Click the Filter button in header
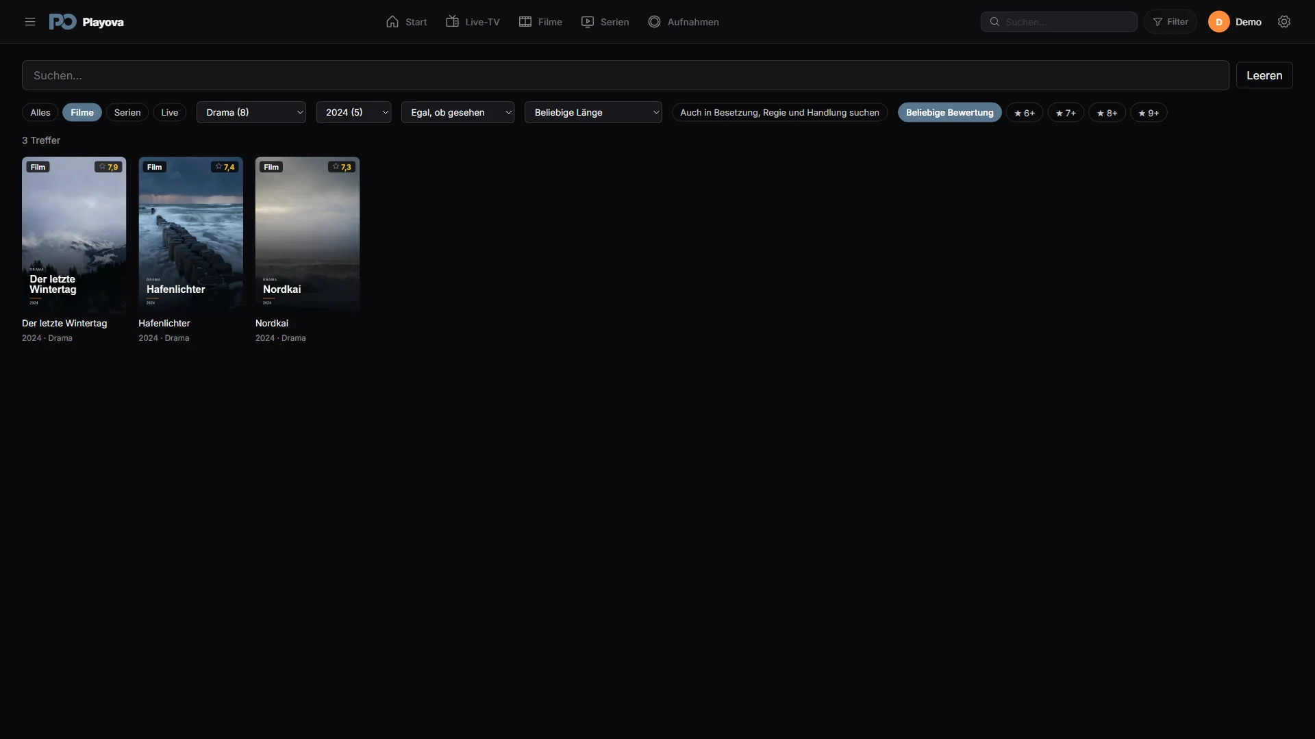 pyautogui.click(x=1170, y=22)
